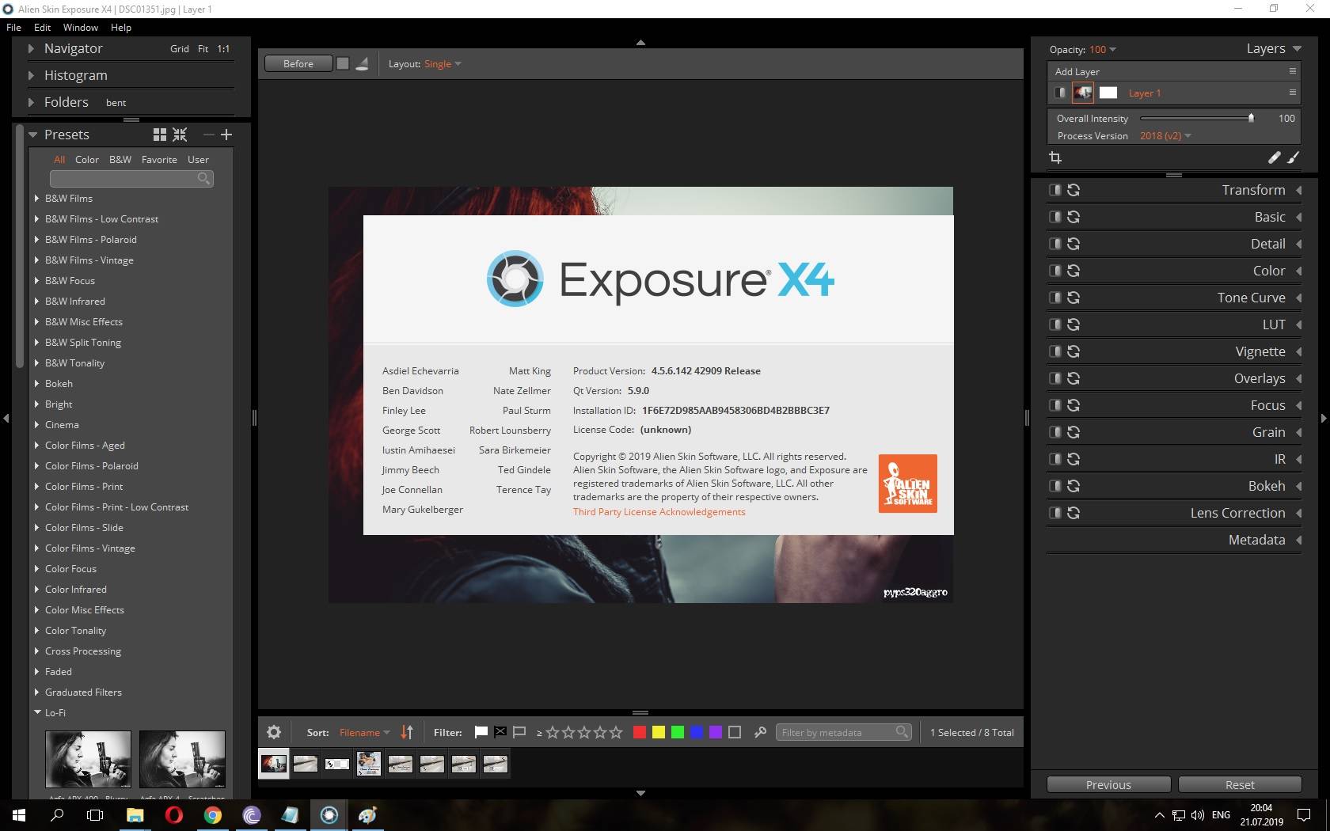Select the brush tool
This screenshot has width=1330, height=831.
(x=1293, y=157)
